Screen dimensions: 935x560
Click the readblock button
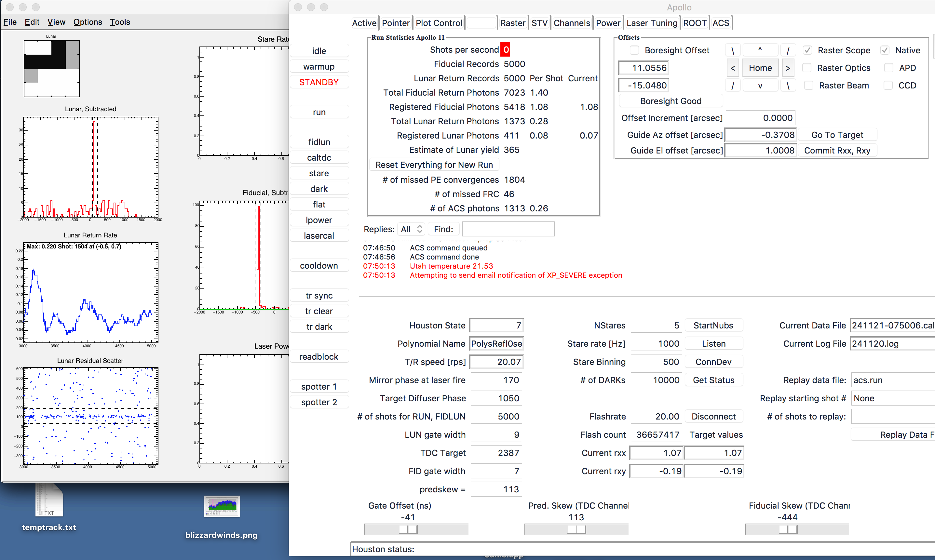click(x=319, y=357)
